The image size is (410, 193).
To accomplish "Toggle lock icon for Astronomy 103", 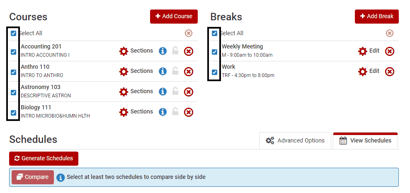I will tap(175, 92).
